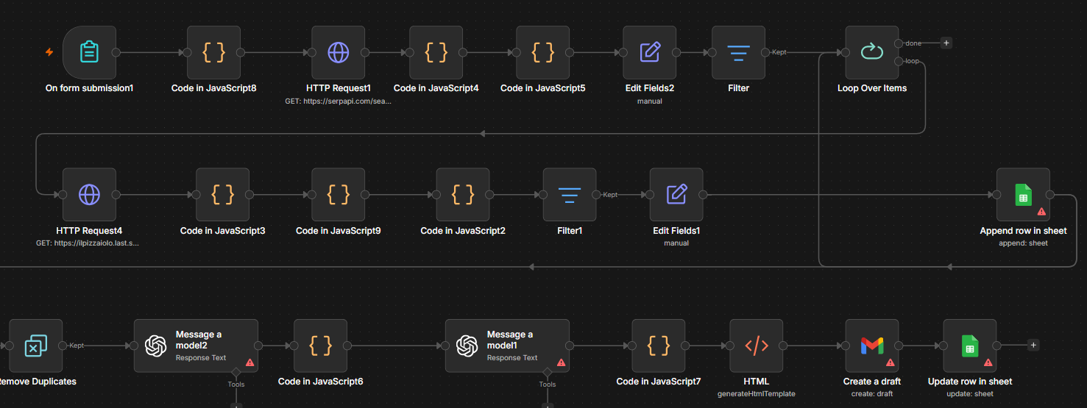Open the HTTP Request4 node
This screenshot has width=1087, height=408.
click(90, 195)
